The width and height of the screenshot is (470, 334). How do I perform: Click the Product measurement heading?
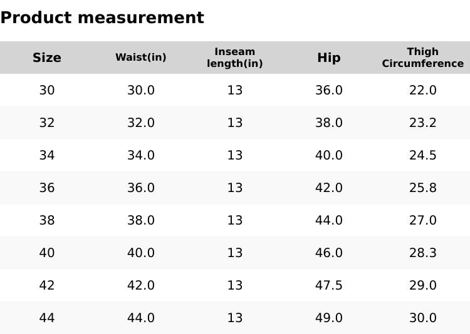(102, 18)
